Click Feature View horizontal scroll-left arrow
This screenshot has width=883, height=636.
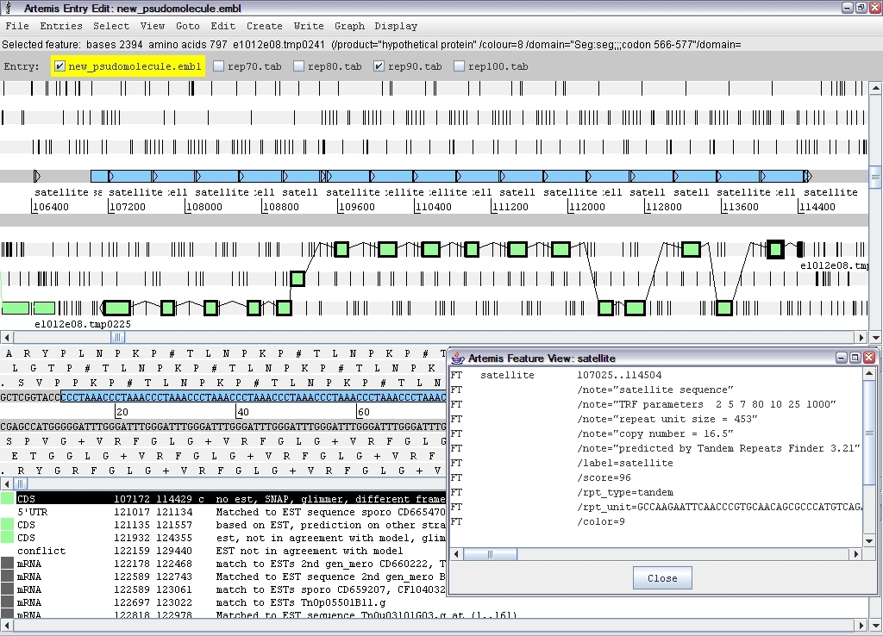(x=457, y=554)
